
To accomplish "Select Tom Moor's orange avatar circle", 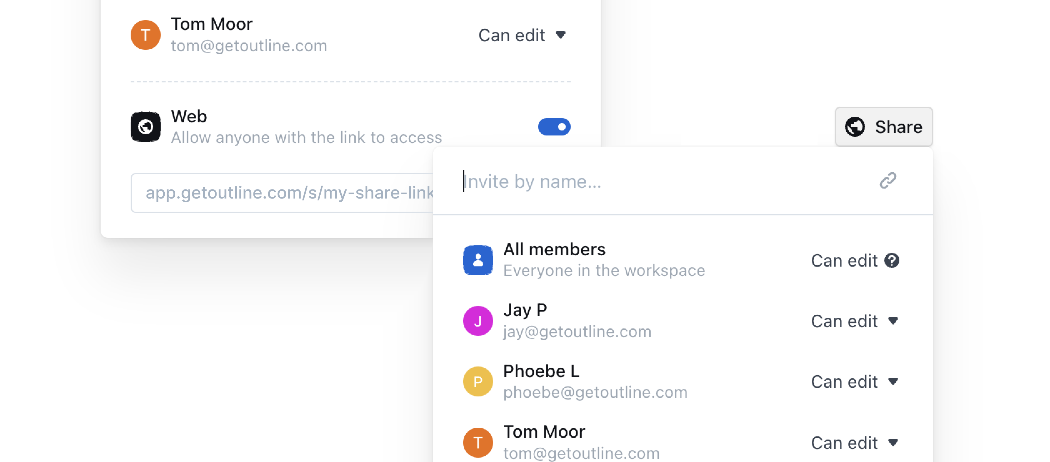I will [146, 35].
